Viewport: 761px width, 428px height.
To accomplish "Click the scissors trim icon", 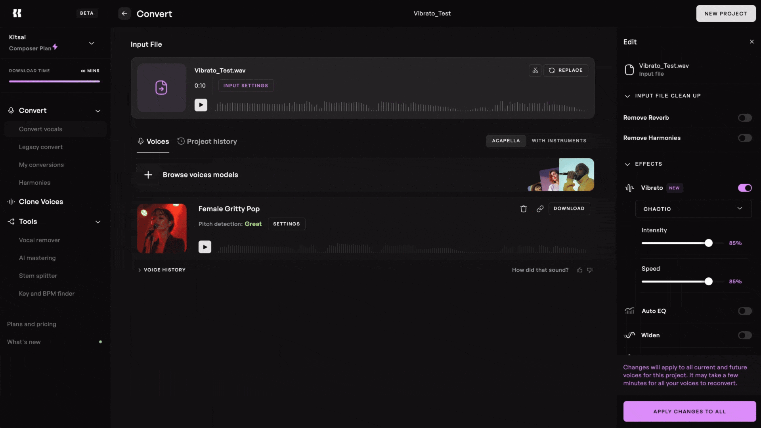I will [x=535, y=71].
